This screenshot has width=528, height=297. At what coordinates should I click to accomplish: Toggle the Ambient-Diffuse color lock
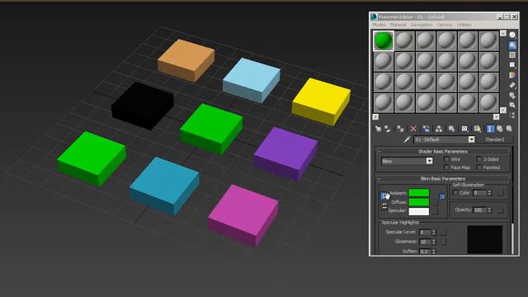pyautogui.click(x=384, y=196)
